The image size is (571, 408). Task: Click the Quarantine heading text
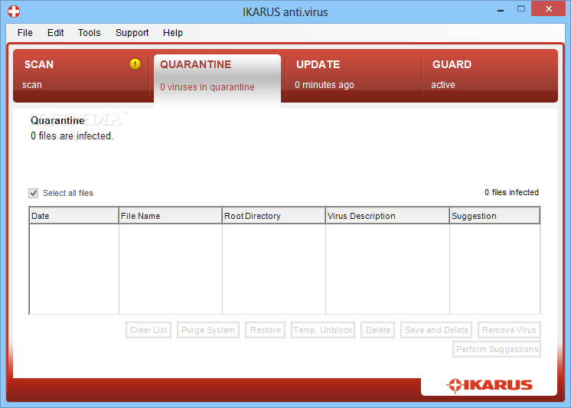click(x=57, y=121)
